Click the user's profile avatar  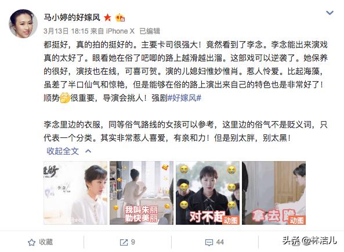coord(23,24)
